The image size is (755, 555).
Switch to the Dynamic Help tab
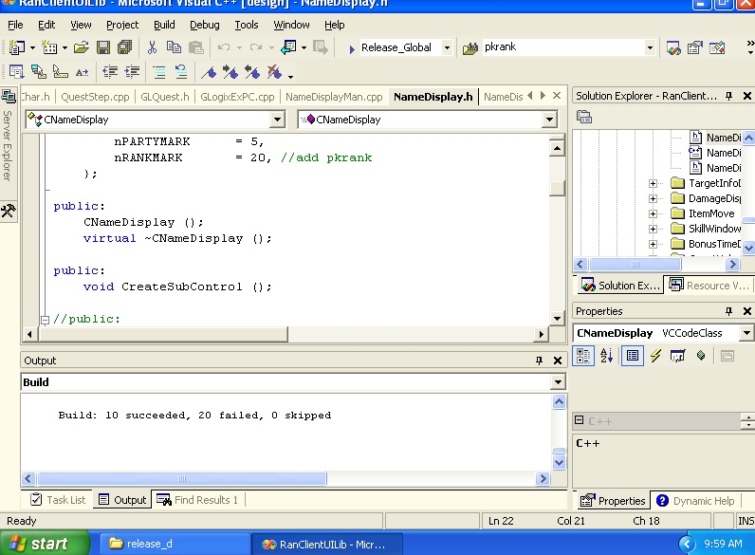pyautogui.click(x=695, y=501)
